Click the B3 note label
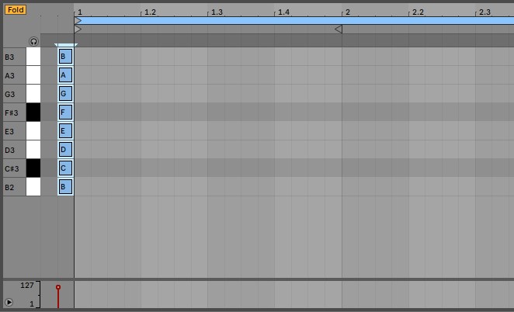Screen dimensions: 514x312 [9, 57]
